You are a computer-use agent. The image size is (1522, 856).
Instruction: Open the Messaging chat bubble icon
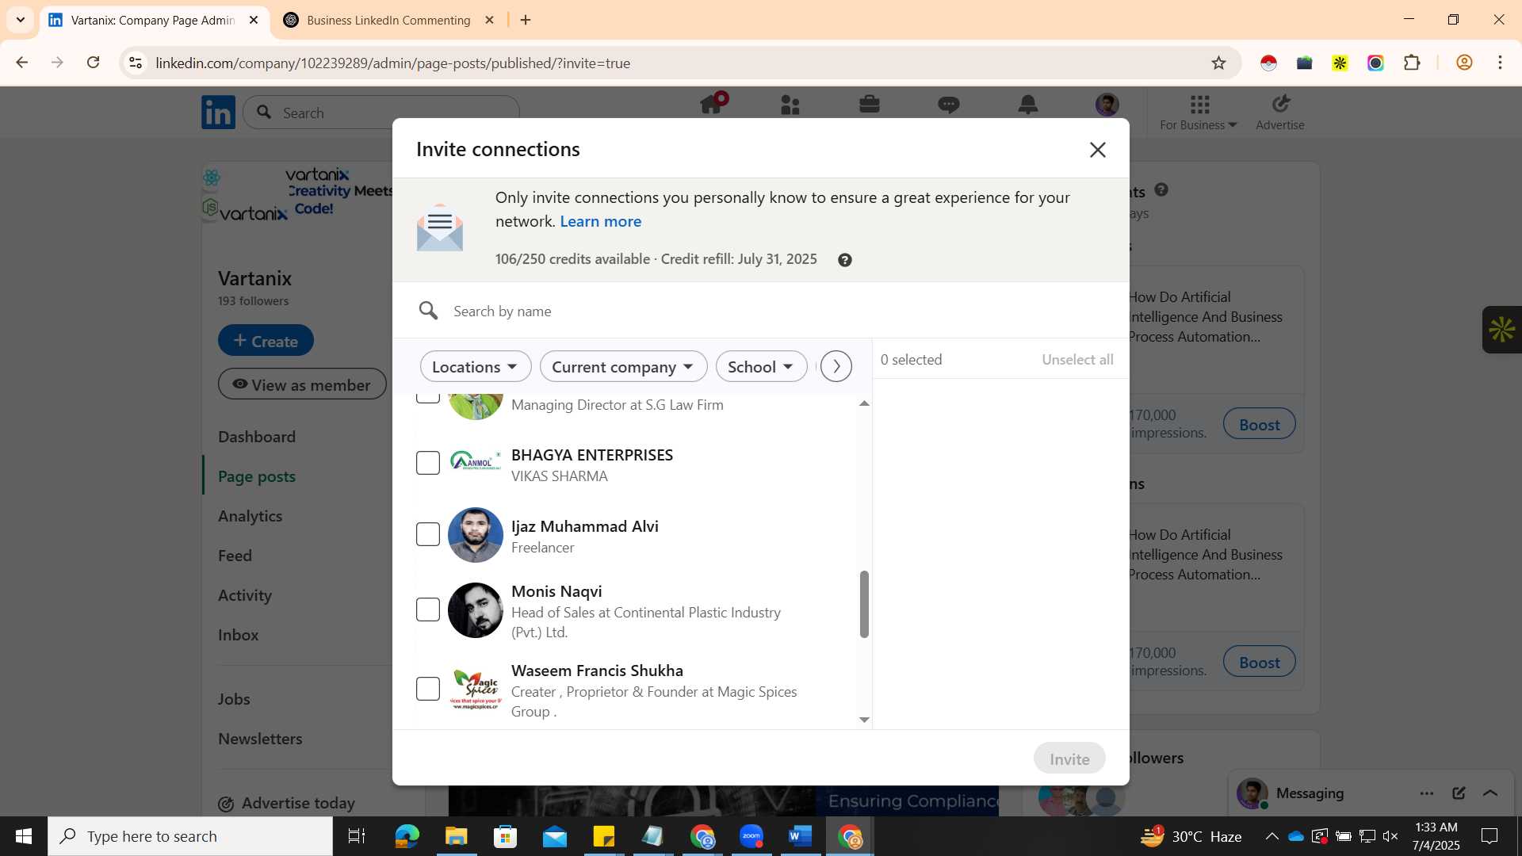click(x=949, y=105)
